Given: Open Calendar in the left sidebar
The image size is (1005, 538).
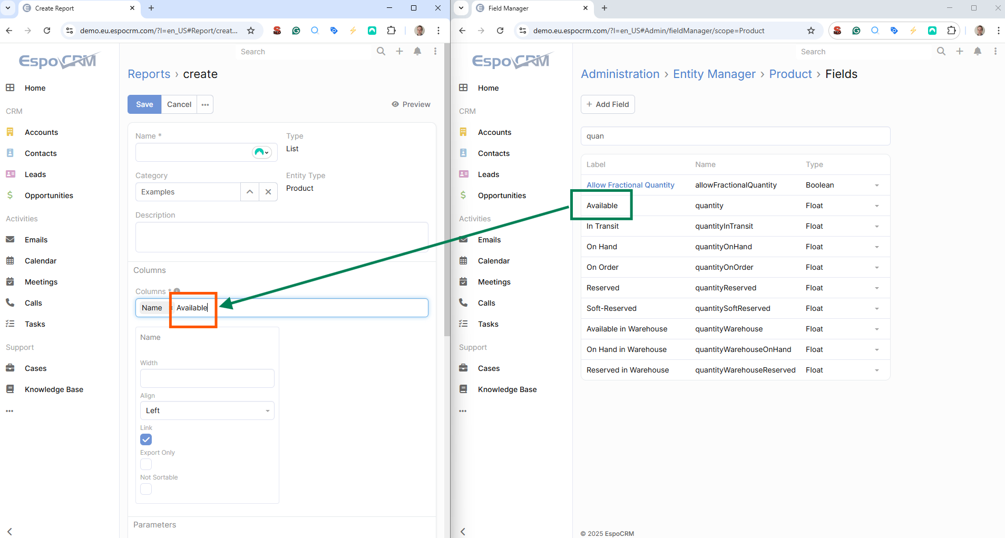Looking at the screenshot, I should (x=40, y=261).
